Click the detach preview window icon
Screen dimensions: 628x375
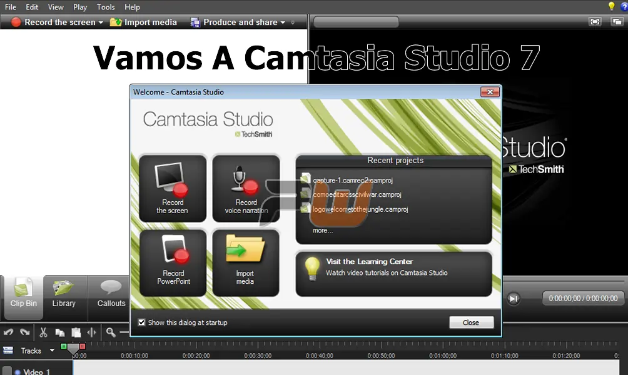tap(617, 22)
